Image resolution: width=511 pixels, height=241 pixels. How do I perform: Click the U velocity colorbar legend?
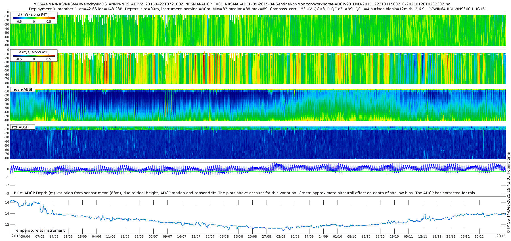(x=34, y=18)
